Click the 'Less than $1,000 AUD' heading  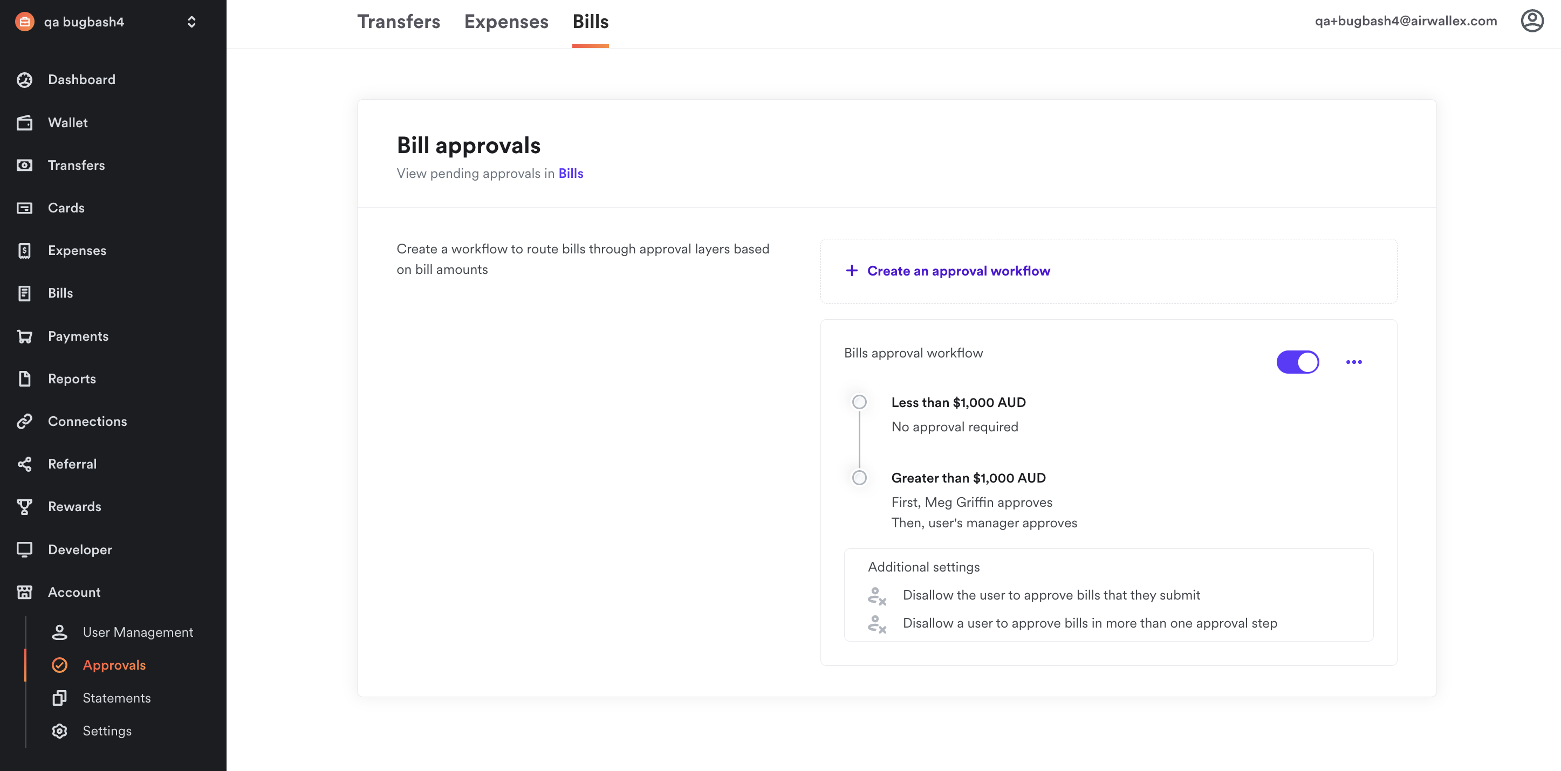pyautogui.click(x=958, y=402)
